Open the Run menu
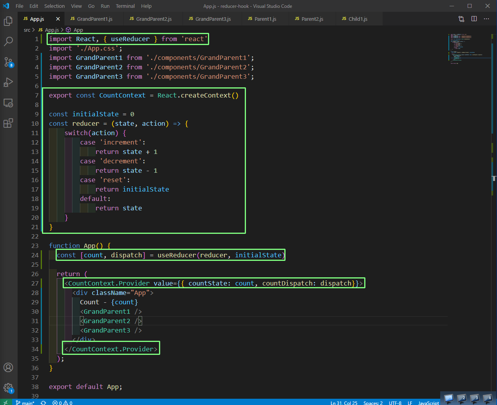 (x=105, y=6)
